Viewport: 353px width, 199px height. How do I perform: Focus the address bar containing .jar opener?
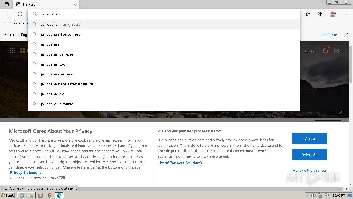click(x=164, y=14)
